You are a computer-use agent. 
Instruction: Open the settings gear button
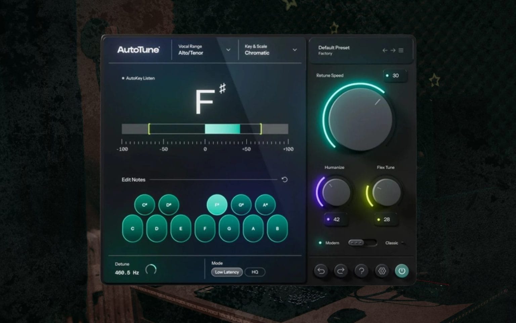point(382,271)
